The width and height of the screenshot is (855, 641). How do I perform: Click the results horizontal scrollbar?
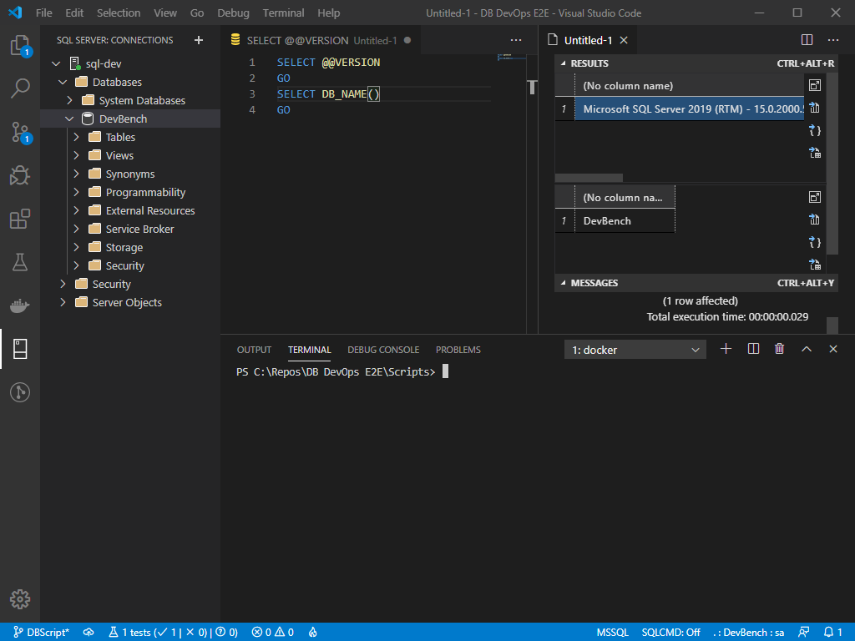tap(589, 179)
